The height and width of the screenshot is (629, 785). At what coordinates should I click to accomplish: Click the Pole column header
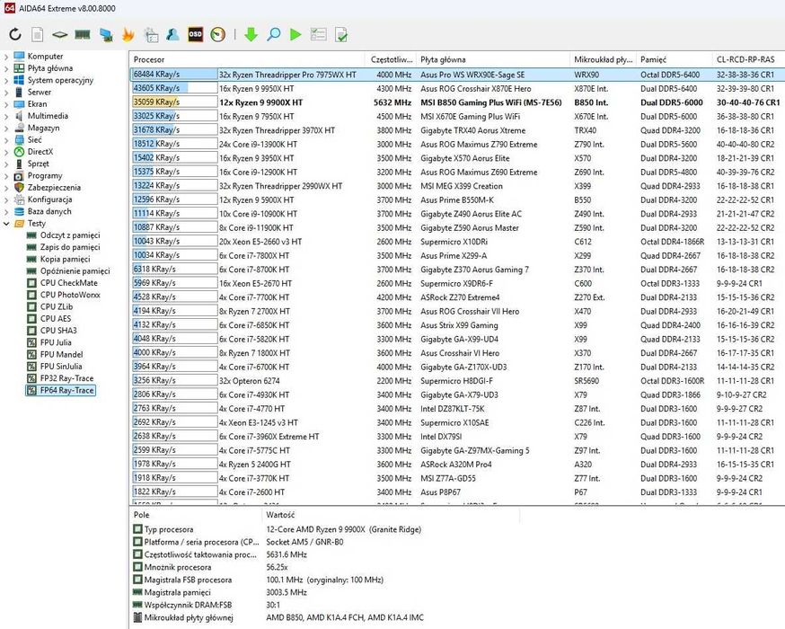(x=195, y=515)
